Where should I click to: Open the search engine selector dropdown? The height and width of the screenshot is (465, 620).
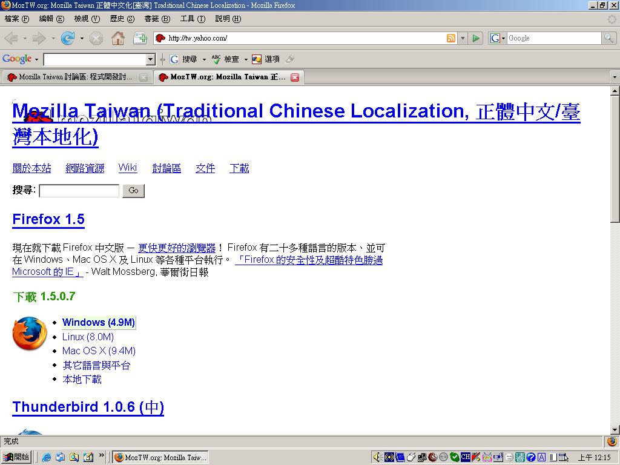(x=503, y=38)
